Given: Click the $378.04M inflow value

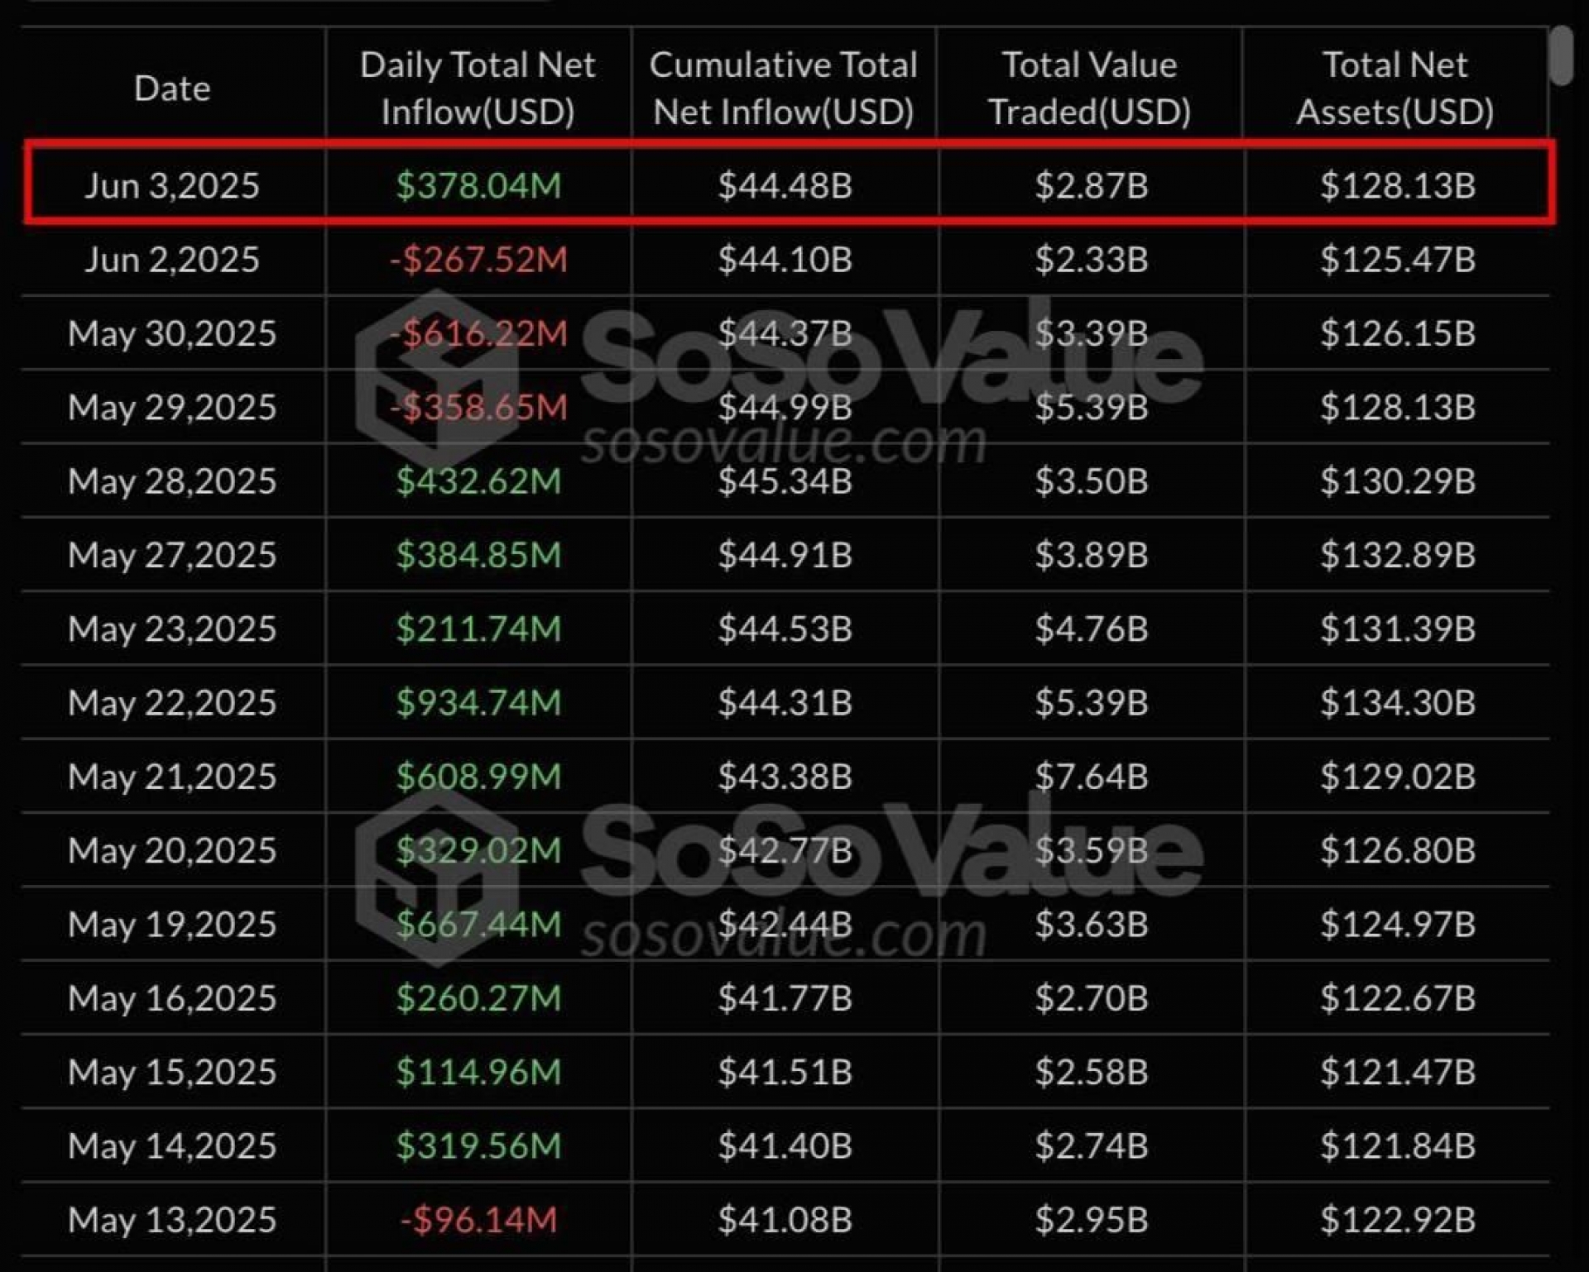Looking at the screenshot, I should [x=478, y=185].
